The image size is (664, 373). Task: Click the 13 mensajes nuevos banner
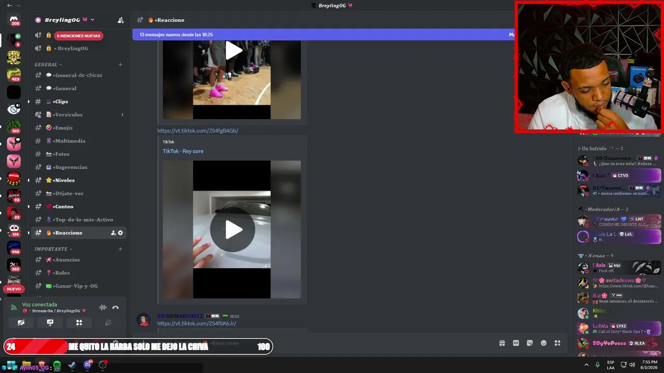[x=323, y=35]
